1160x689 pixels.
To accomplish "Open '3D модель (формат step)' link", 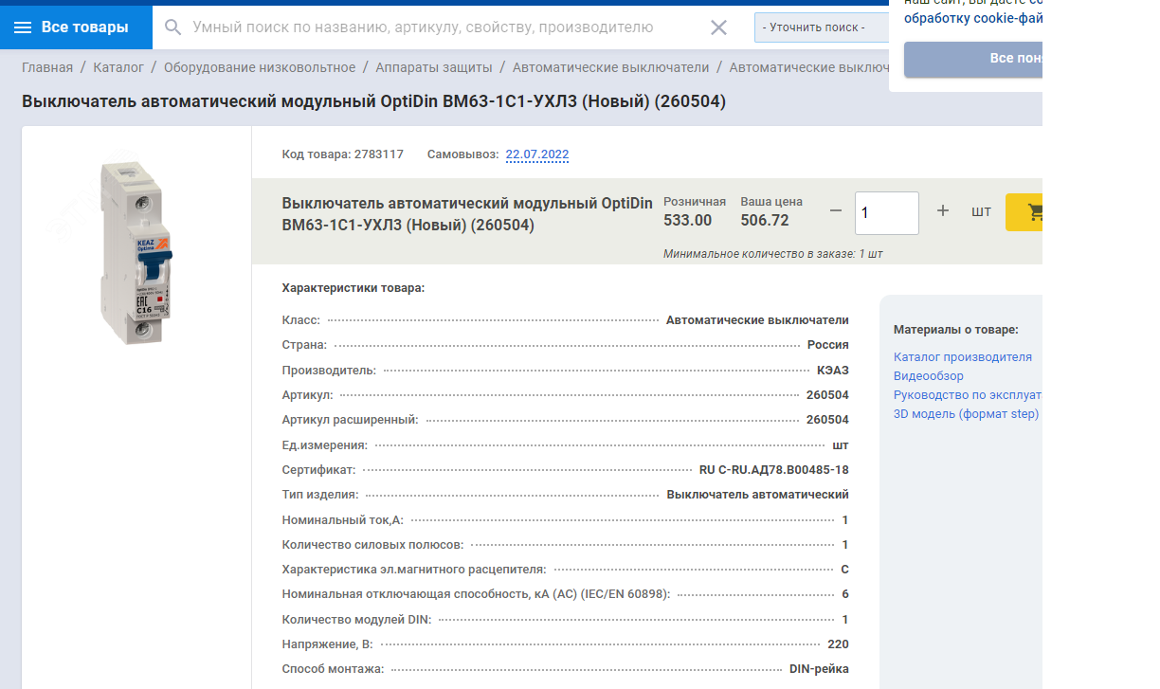I will pos(966,414).
